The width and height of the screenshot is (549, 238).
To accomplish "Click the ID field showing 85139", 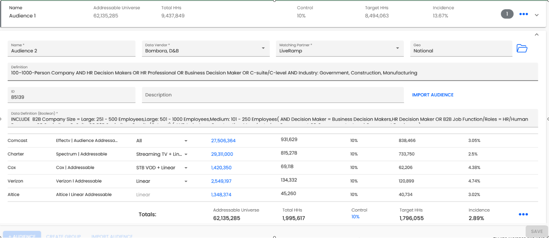I will pos(71,97).
